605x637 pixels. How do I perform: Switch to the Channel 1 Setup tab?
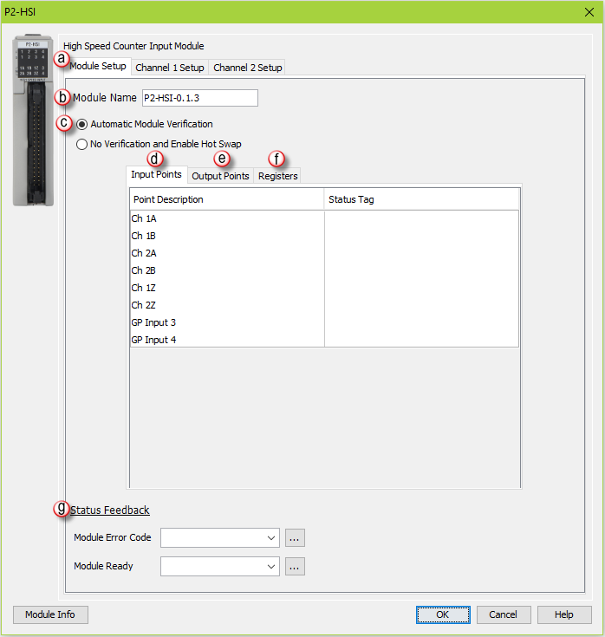pos(170,68)
